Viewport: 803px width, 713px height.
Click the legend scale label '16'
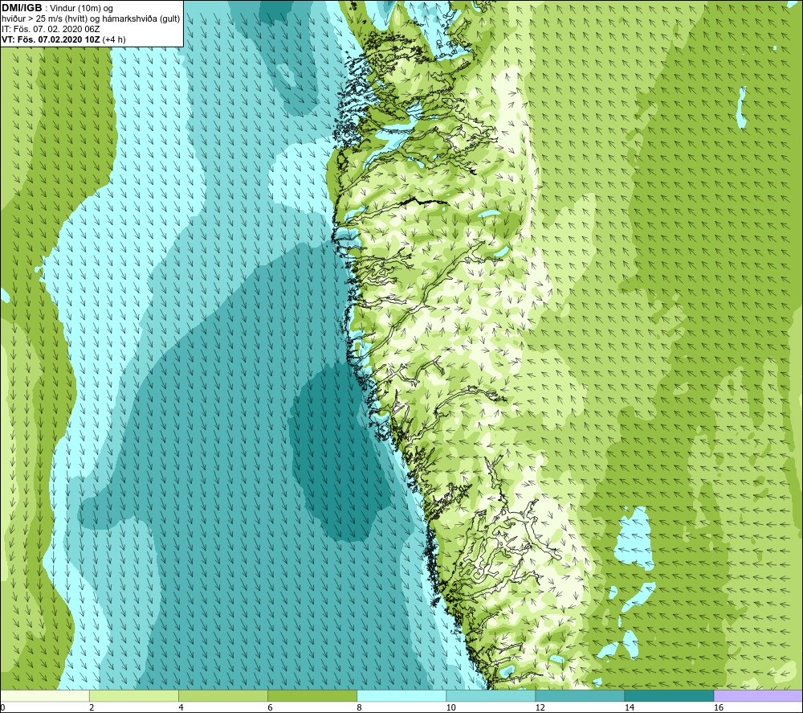719,707
